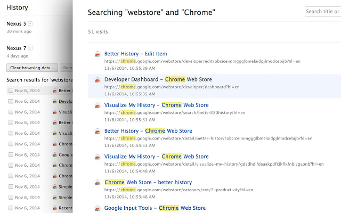341x213 pixels.
Task: Tick the checkbox on the sidebar 'Recent' row
Action: pos(11,208)
